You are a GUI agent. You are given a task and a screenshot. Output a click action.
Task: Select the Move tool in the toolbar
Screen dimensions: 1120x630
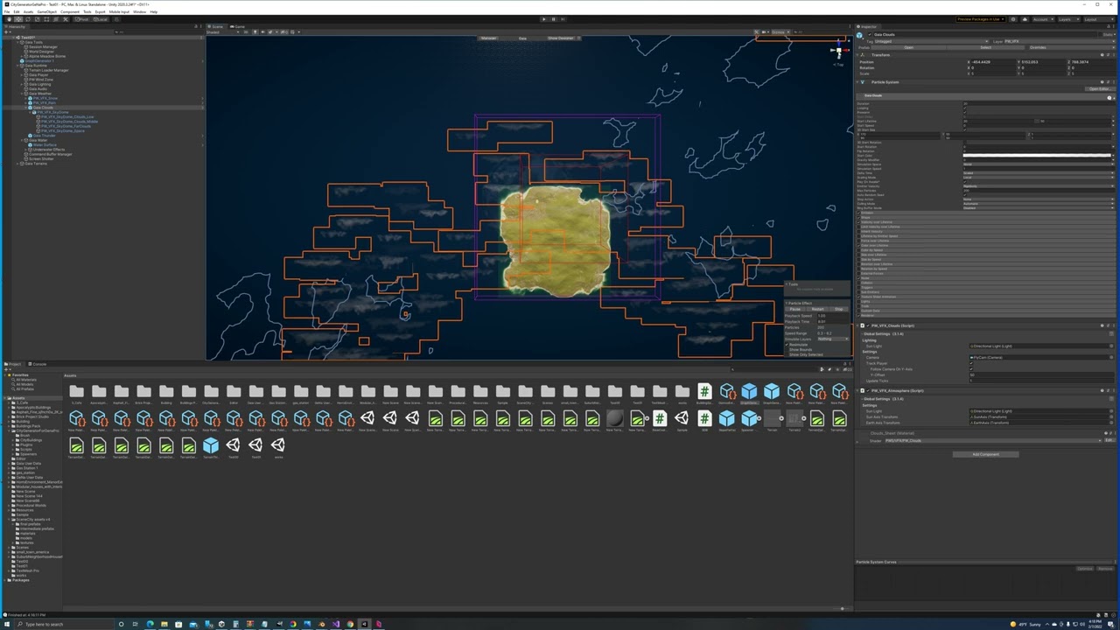click(x=17, y=19)
